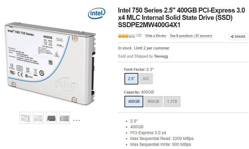This screenshot has height=149, width=249.
Task: Open the third connector-side thumbnail
Action: (51, 118)
